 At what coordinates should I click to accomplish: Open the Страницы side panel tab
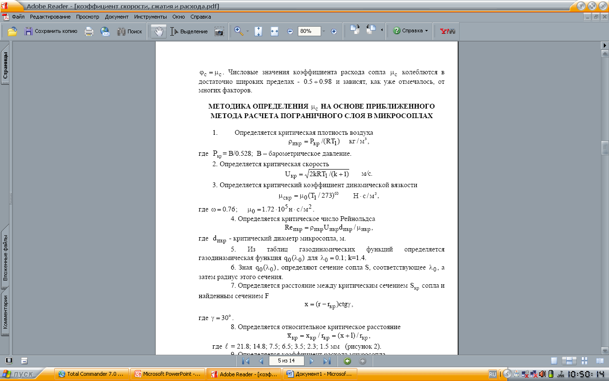point(5,66)
